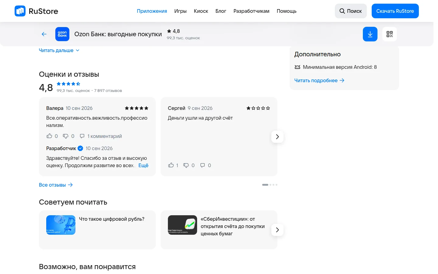The width and height of the screenshot is (438, 274).
Task: Click the Ozon Банк app icon
Action: (62, 34)
